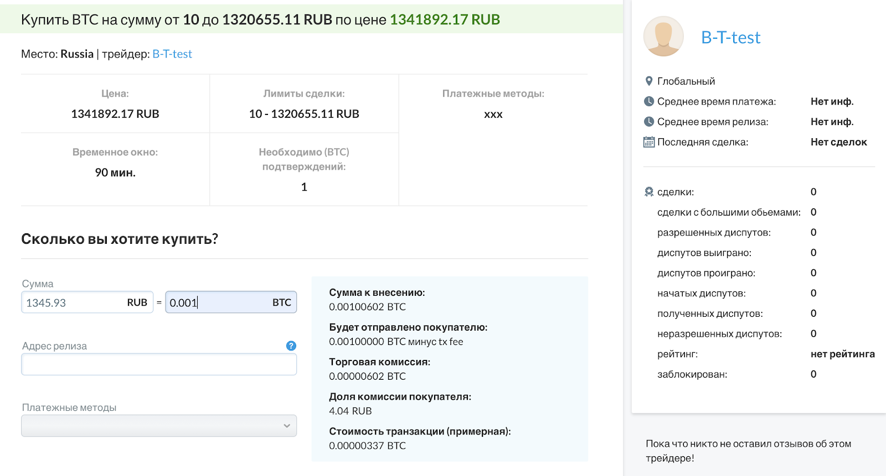Click the blue help question mark icon
Image resolution: width=886 pixels, height=476 pixels.
click(x=291, y=346)
